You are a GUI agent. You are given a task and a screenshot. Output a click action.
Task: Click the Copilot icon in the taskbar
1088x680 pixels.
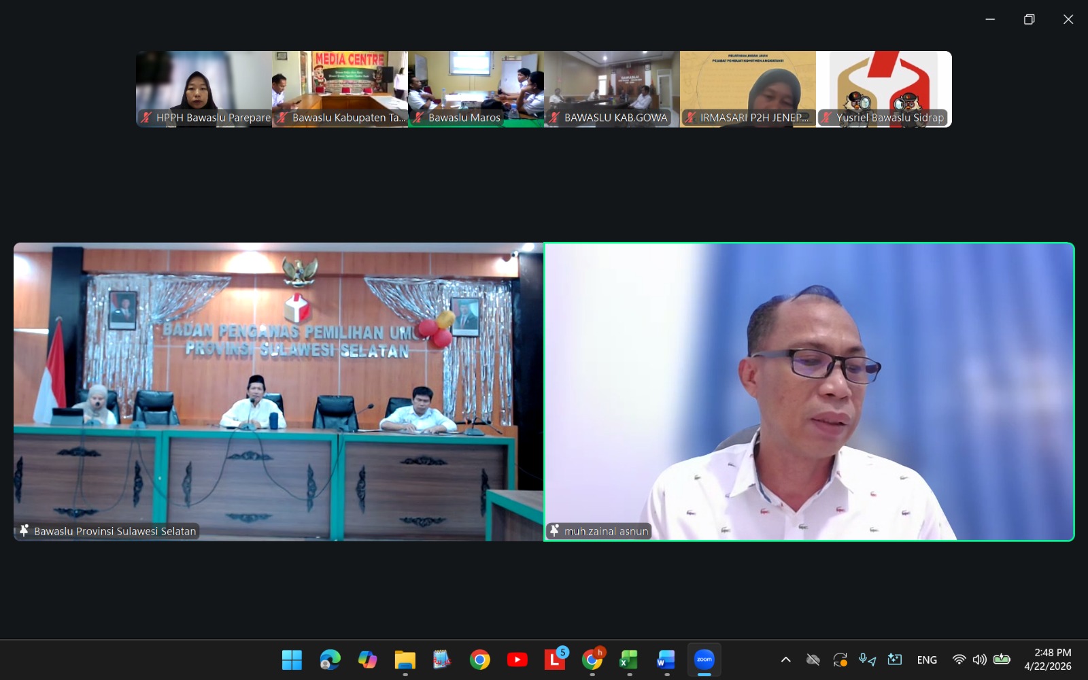(367, 660)
